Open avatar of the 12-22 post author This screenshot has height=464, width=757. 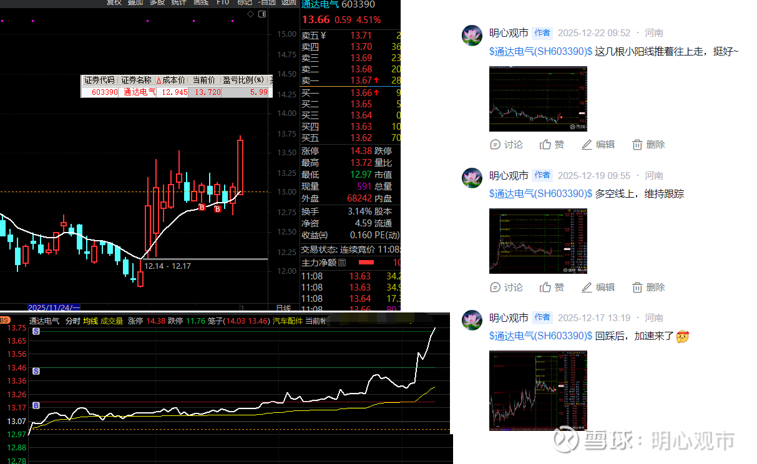click(472, 36)
